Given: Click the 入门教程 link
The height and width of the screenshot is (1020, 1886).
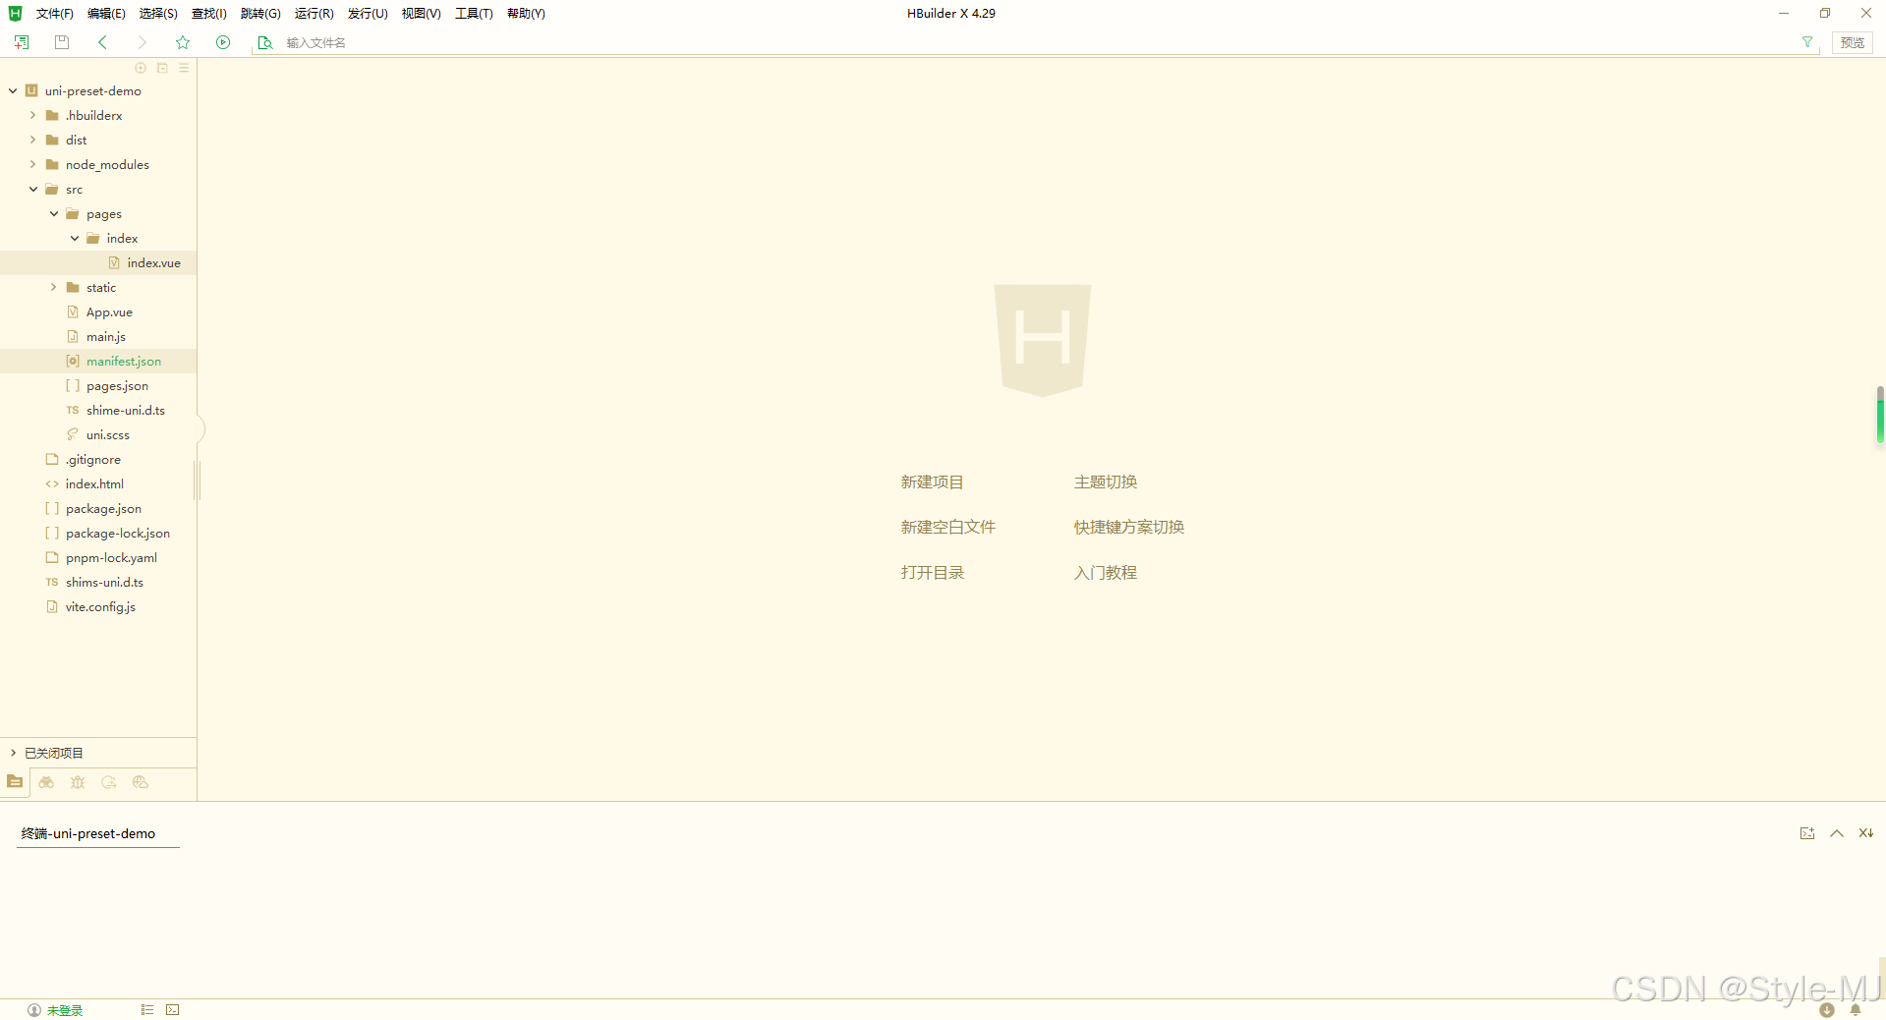Looking at the screenshot, I should (x=1105, y=572).
